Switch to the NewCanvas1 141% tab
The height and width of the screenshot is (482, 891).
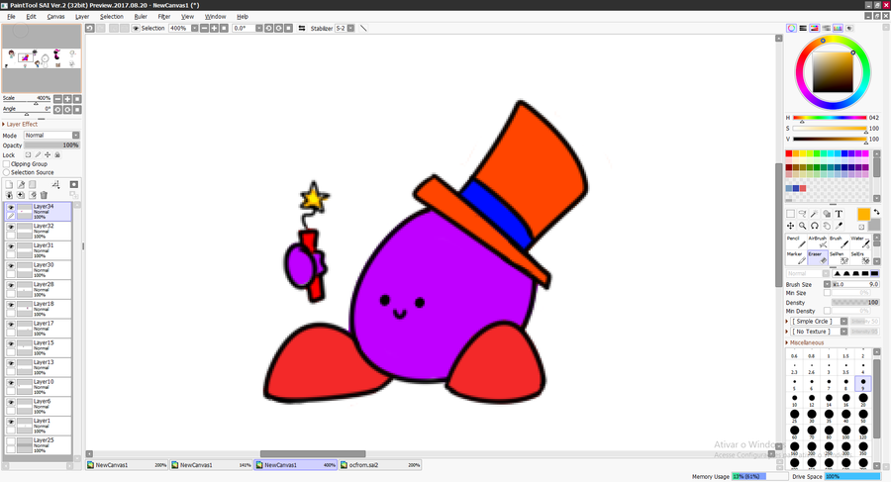[x=211, y=465]
